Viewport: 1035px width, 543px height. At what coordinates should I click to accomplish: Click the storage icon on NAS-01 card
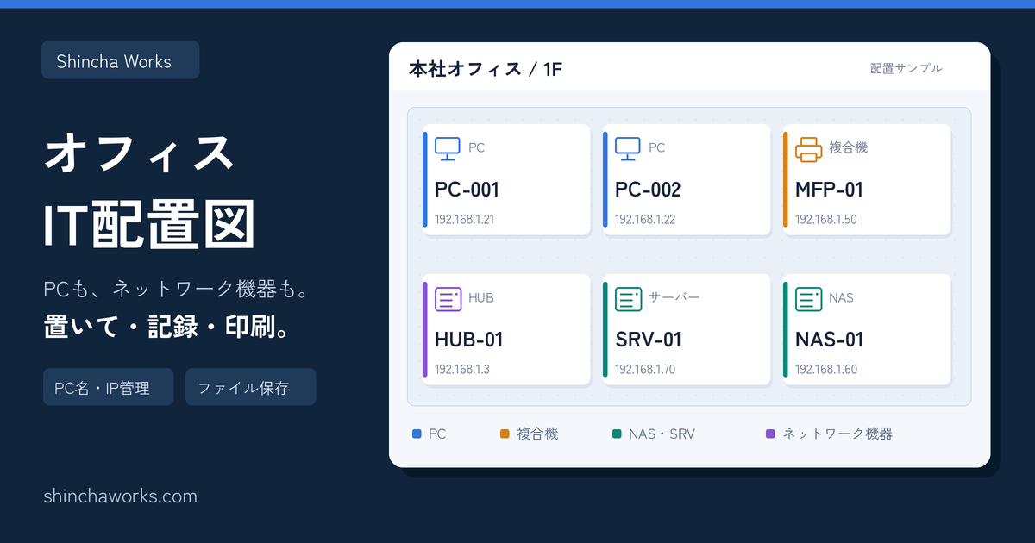click(x=808, y=298)
